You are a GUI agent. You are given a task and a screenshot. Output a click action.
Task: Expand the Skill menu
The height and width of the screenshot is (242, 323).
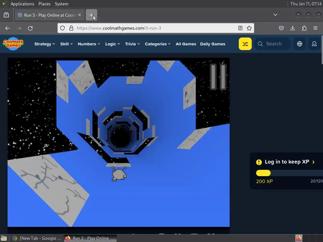point(66,44)
